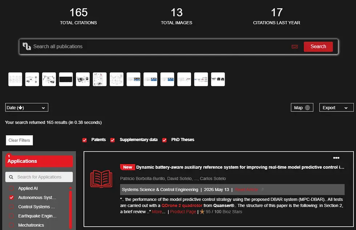Click the open book publication icon
356x230 pixels.
pyautogui.click(x=101, y=179)
